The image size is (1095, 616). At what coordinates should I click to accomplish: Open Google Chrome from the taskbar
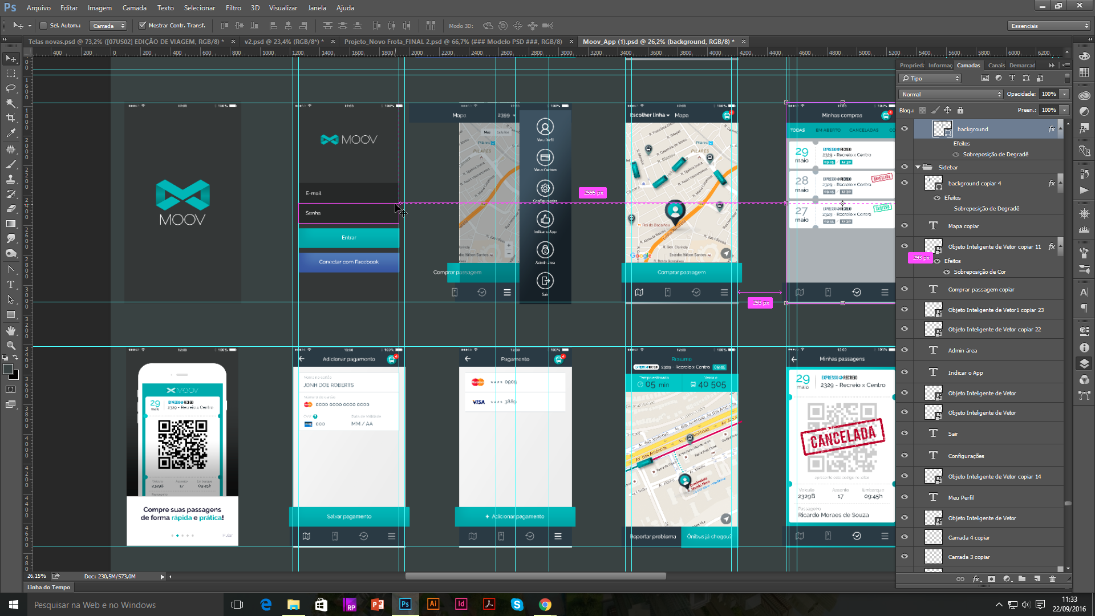pyautogui.click(x=545, y=605)
